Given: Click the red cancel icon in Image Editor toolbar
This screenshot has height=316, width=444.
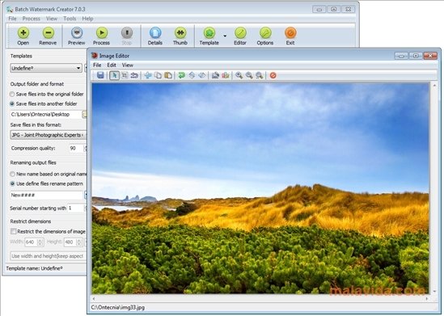Looking at the screenshot, I should click(x=273, y=75).
